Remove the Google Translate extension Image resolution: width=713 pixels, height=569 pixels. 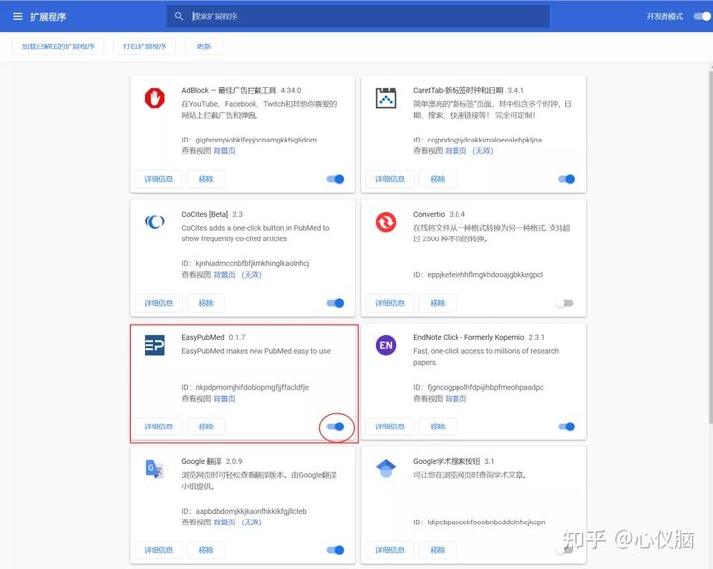206,550
